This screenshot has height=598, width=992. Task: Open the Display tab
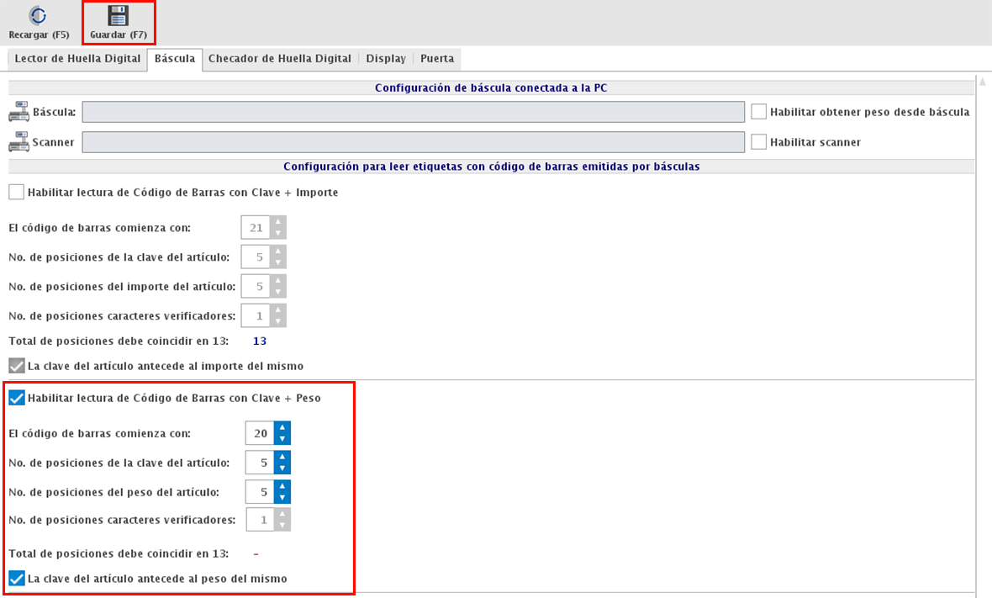coord(386,59)
